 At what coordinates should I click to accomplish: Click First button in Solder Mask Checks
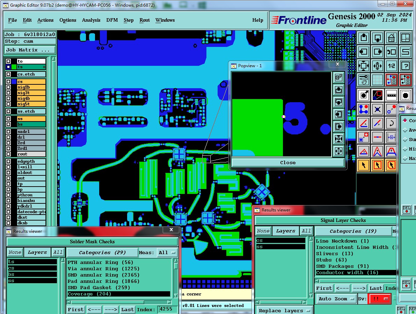pos(75,309)
